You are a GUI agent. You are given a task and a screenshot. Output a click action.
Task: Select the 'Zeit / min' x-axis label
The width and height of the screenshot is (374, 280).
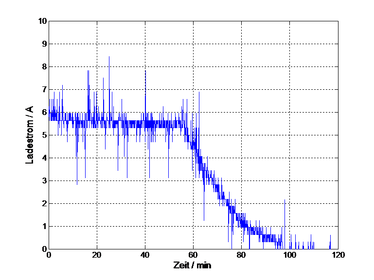193,264
